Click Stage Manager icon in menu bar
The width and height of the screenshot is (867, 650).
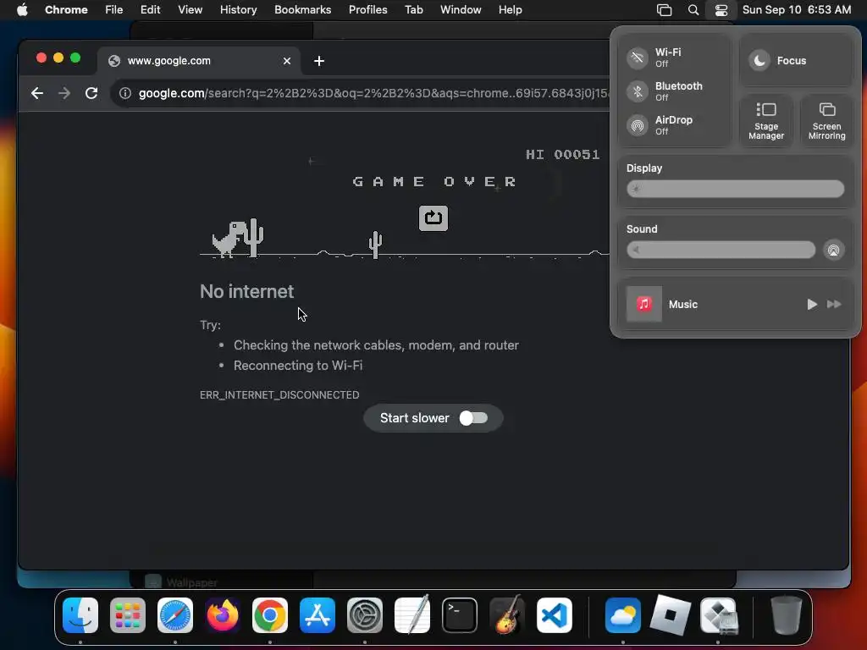[664, 10]
